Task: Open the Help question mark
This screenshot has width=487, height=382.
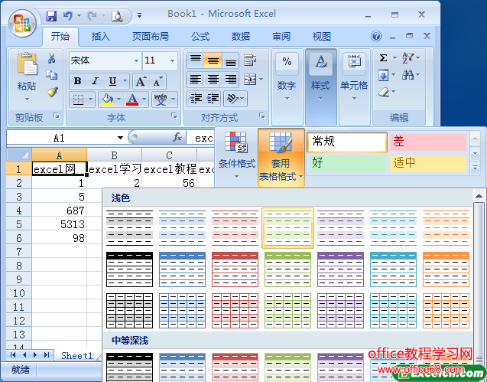Action: pos(376,37)
